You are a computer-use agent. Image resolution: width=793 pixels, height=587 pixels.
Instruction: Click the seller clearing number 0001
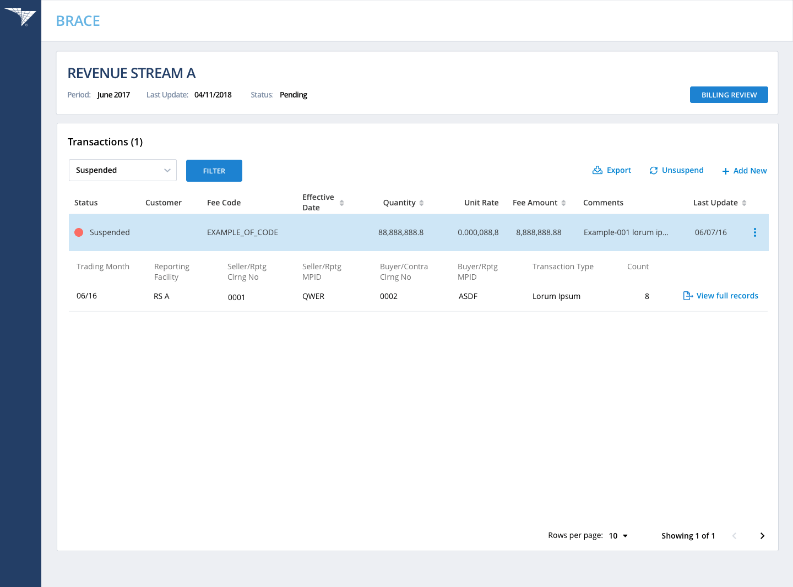[x=236, y=297]
